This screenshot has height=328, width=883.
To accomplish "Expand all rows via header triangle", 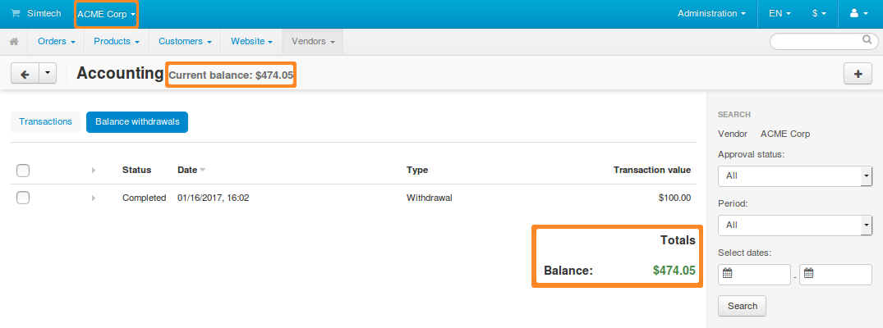I will point(94,170).
